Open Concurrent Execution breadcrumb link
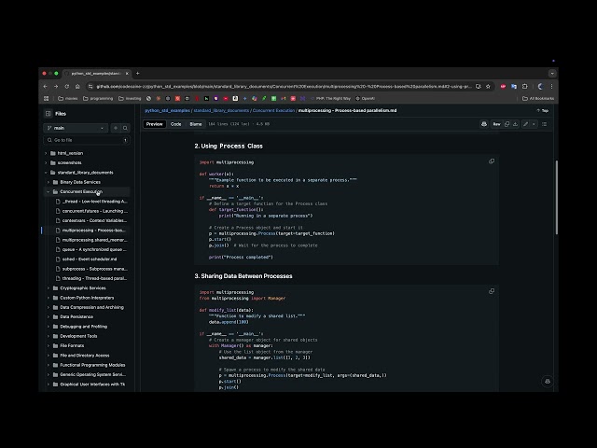 tap(273, 110)
